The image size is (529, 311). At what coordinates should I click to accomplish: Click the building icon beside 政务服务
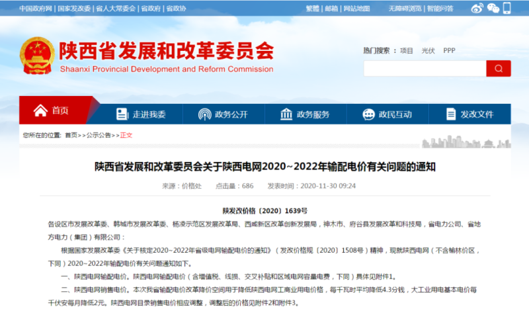coord(286,114)
